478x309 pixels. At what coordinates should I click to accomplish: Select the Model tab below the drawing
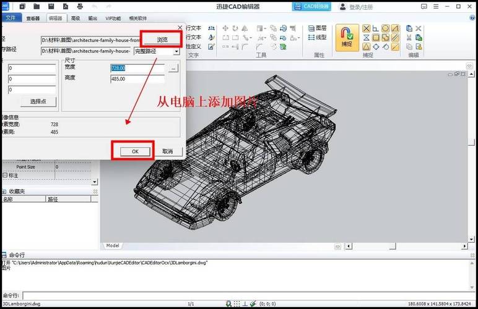pos(113,245)
